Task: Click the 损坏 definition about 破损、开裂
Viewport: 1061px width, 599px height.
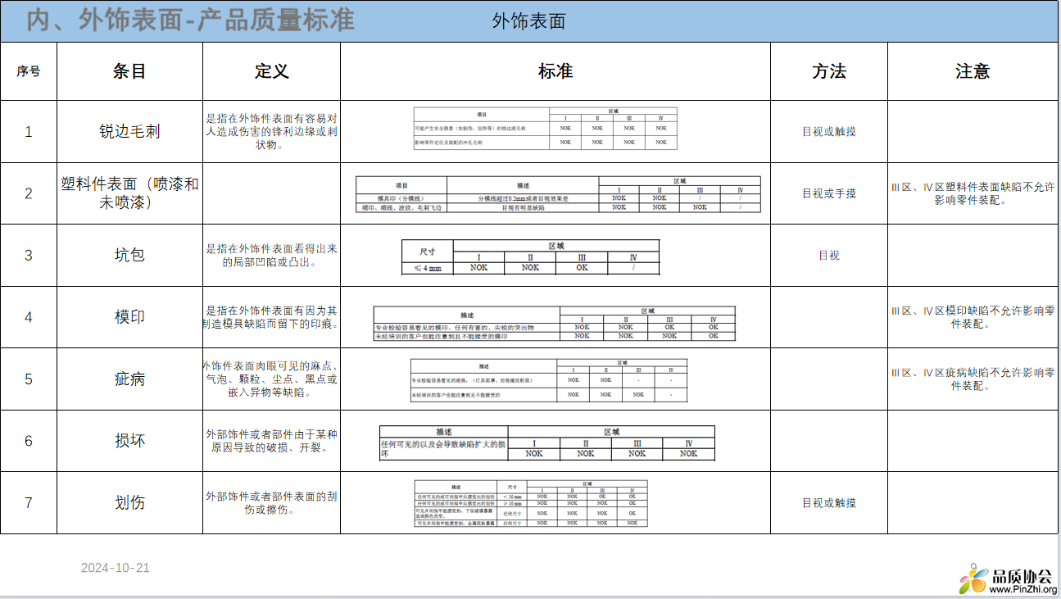Action: point(272,441)
